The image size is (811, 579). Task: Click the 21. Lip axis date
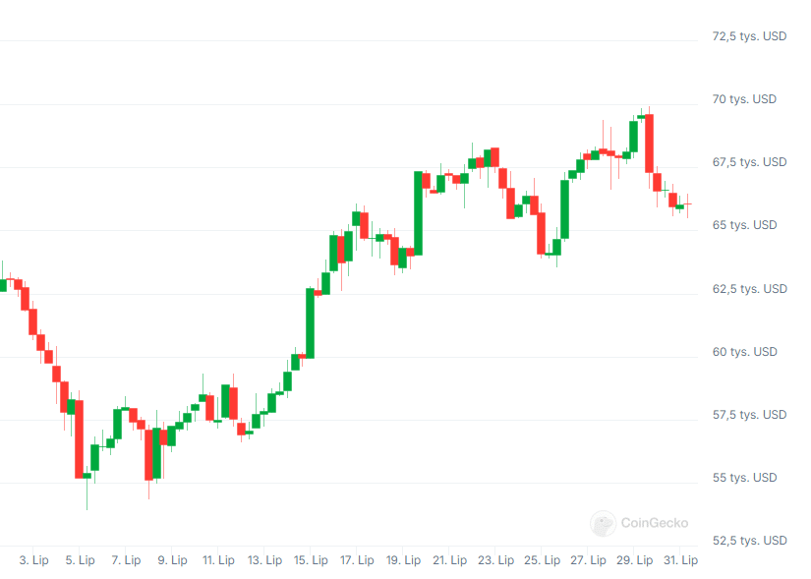click(449, 560)
